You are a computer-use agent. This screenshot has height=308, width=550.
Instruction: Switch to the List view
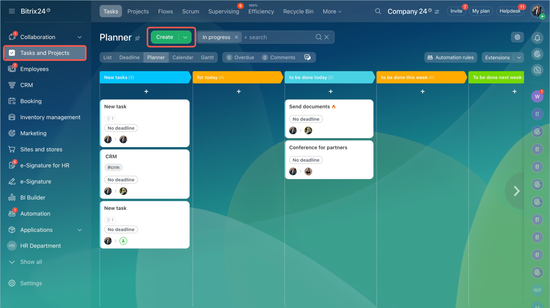tap(107, 57)
